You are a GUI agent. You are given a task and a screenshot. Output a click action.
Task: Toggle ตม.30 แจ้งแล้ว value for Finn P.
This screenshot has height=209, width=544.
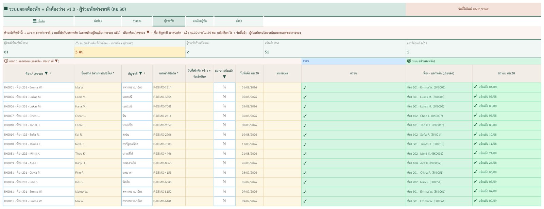click(x=224, y=173)
